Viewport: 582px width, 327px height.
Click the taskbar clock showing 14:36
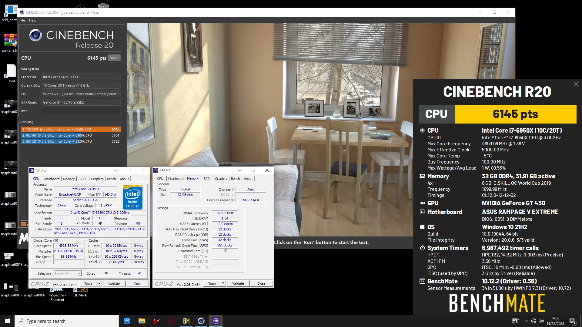click(x=555, y=321)
